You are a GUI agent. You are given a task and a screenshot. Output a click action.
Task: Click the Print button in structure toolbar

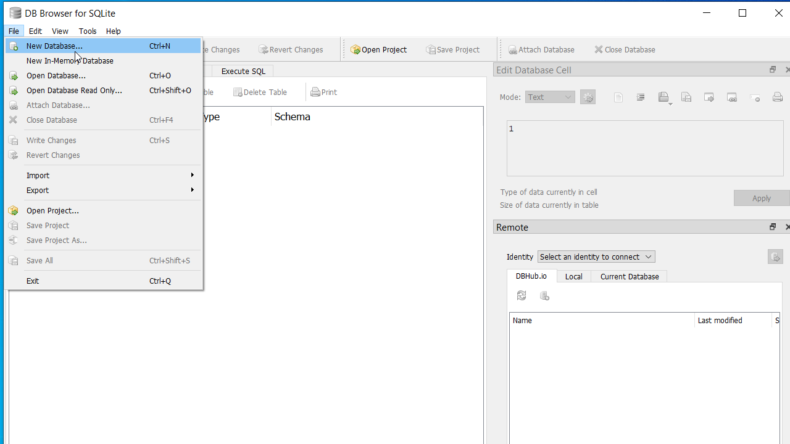(324, 92)
